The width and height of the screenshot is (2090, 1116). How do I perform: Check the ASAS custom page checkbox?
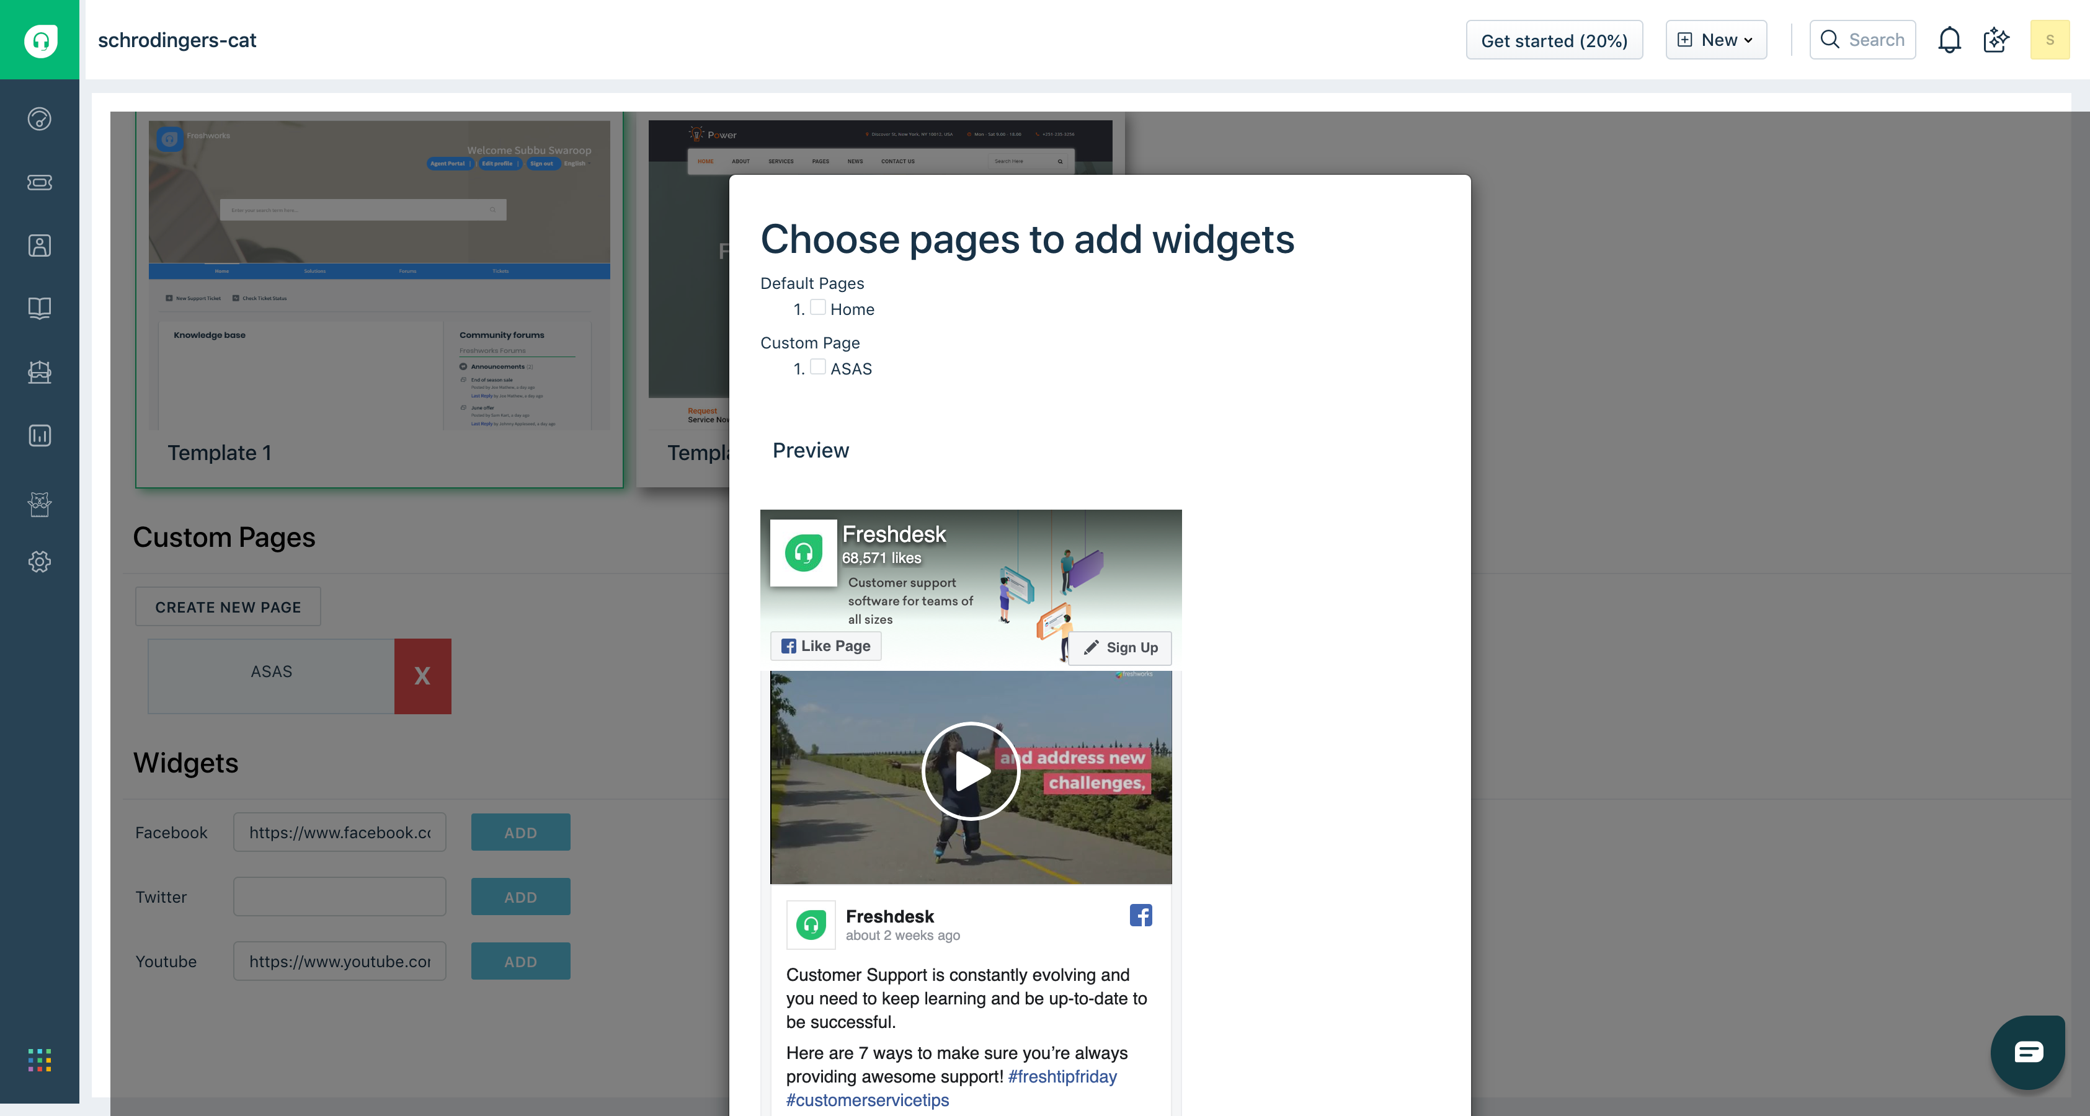point(818,368)
